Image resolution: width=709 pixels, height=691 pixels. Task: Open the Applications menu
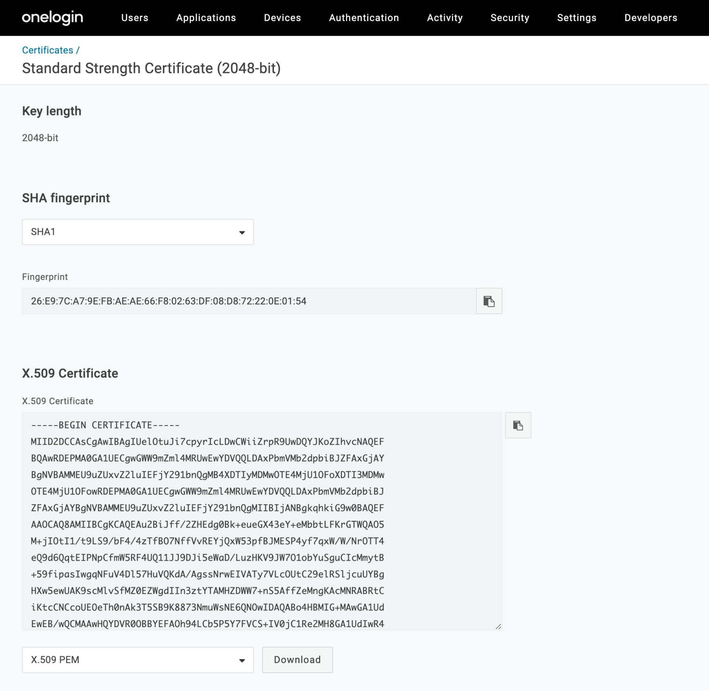tap(206, 18)
